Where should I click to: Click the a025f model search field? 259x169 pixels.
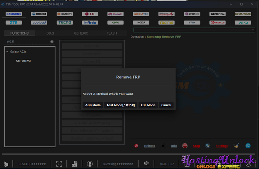[x=26, y=42]
